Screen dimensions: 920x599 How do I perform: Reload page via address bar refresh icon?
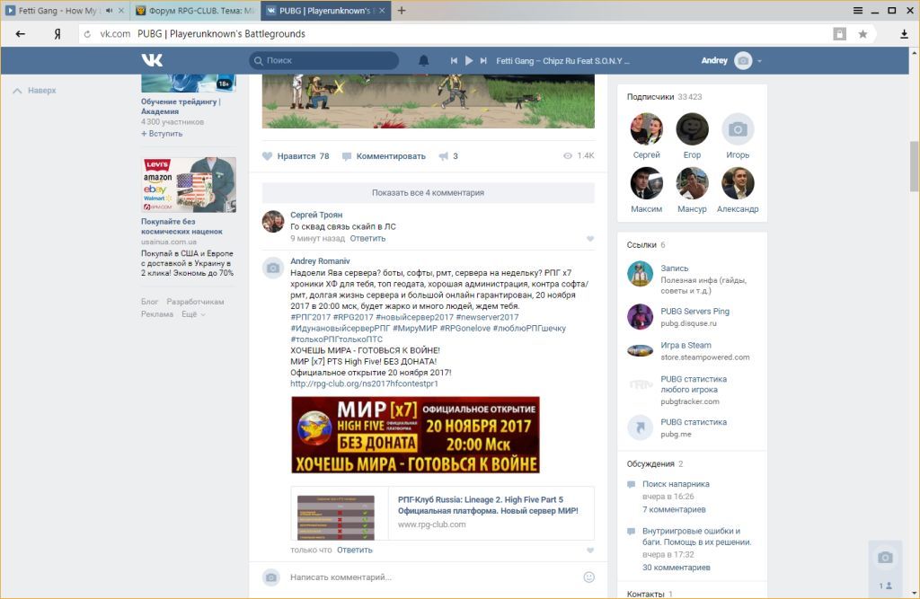(x=87, y=34)
